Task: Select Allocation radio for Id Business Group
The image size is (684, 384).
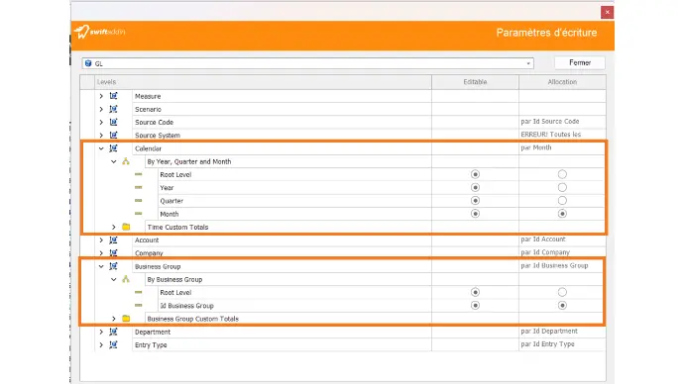Action: click(x=562, y=305)
